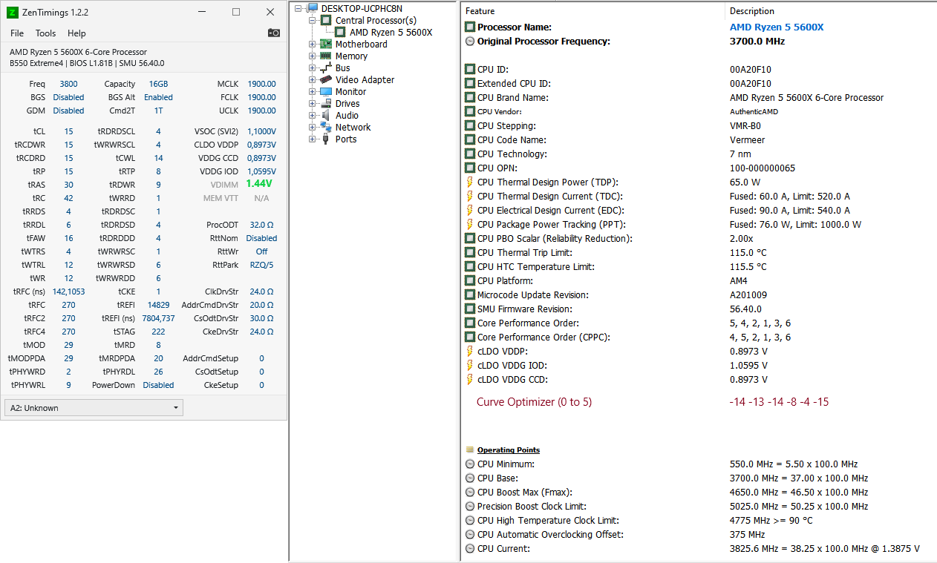
Task: Click the Operating Points heading
Action: 509,450
